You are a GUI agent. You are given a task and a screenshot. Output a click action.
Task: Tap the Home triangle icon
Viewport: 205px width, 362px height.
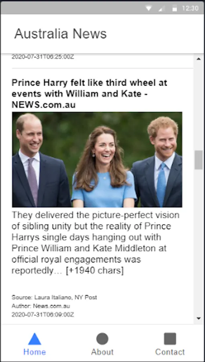coord(35,339)
